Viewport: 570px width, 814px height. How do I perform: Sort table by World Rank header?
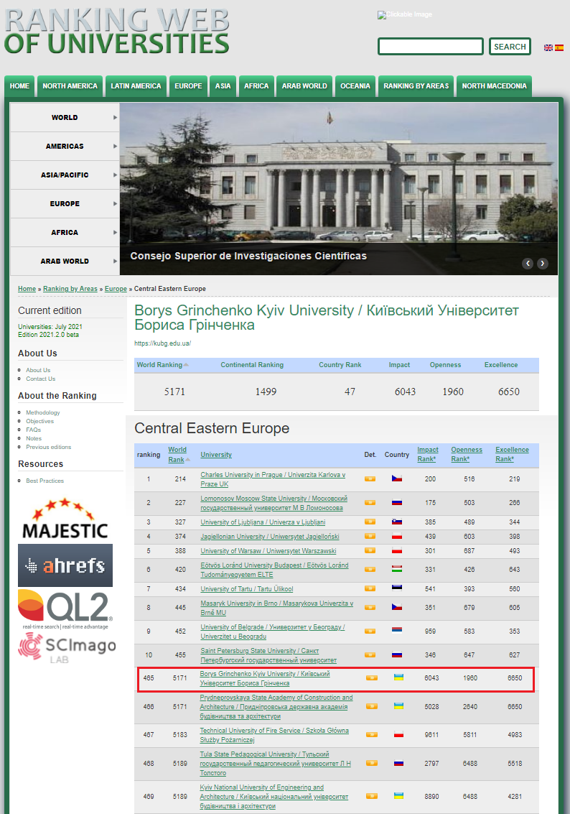[177, 454]
